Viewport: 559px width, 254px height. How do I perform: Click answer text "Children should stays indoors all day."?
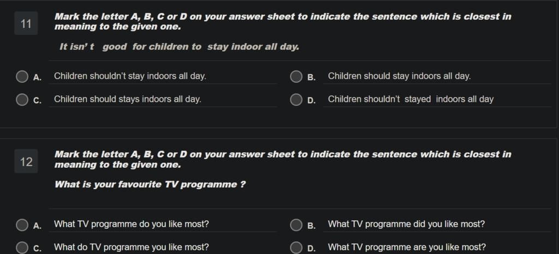128,99
